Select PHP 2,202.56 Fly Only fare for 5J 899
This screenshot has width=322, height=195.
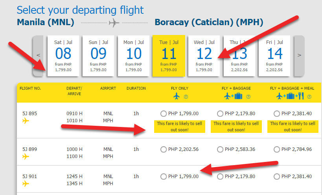[164, 149]
